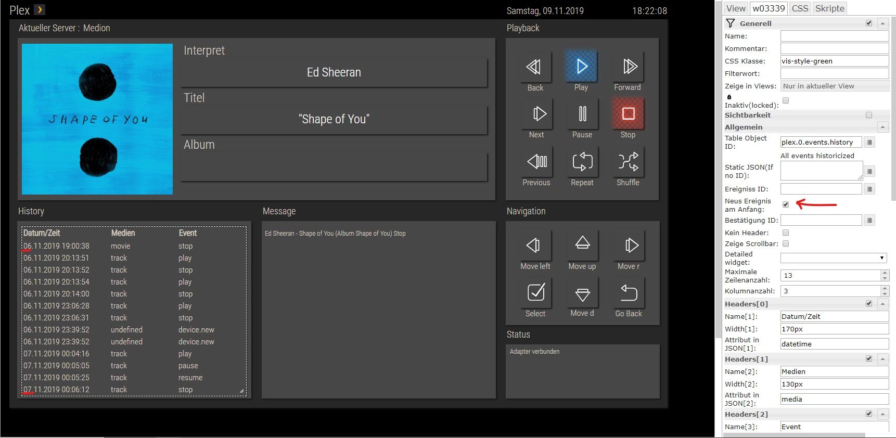Enable the Kein Header checkbox
The height and width of the screenshot is (438, 896).
[786, 233]
